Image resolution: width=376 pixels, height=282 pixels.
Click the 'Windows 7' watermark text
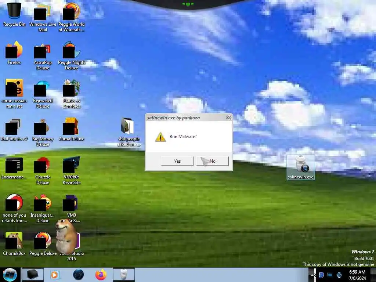click(x=362, y=252)
